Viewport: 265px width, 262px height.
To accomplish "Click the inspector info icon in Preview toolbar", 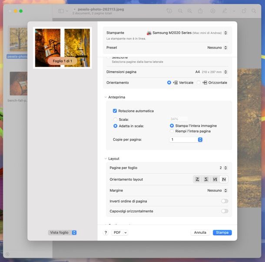I will point(169,11).
